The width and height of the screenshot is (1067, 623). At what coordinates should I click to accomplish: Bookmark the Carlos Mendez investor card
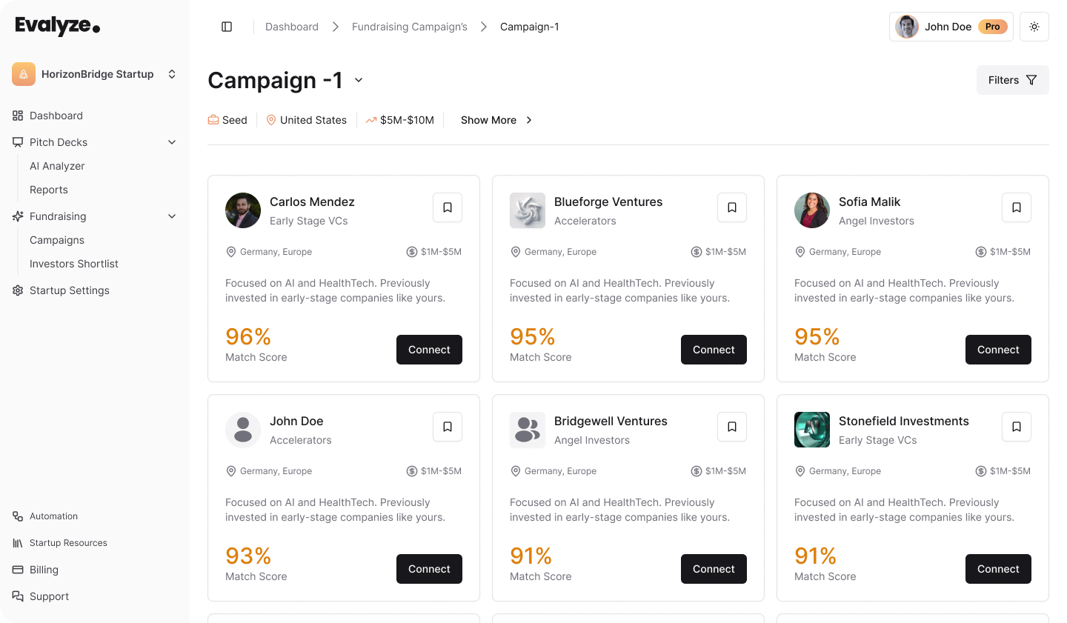(448, 207)
